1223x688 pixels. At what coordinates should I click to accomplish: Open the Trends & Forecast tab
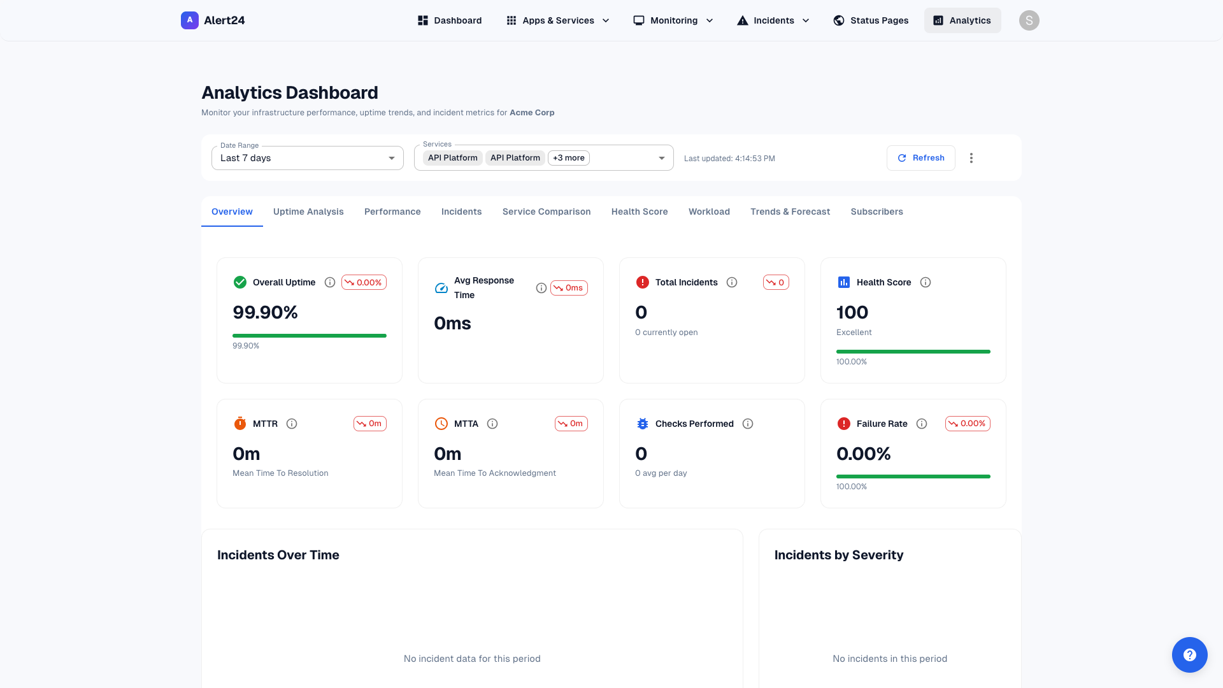(x=790, y=211)
